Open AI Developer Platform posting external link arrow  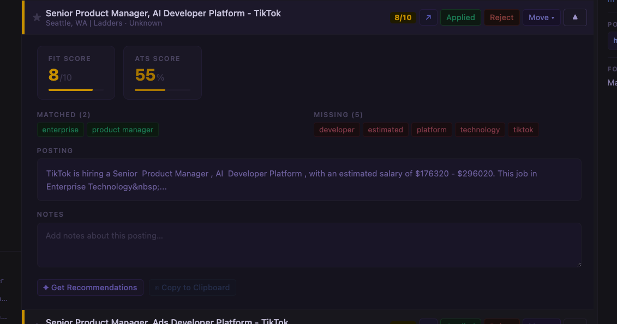point(428,17)
